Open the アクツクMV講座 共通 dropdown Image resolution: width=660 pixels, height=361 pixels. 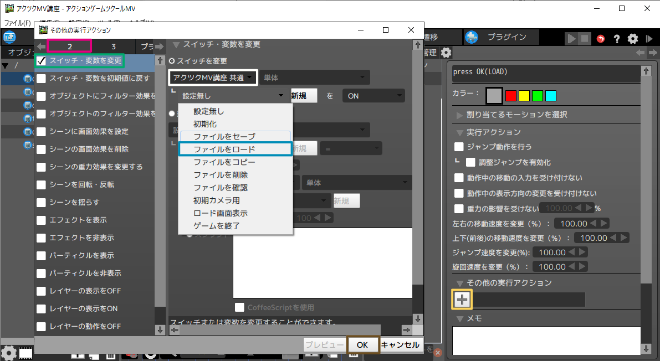pos(213,78)
